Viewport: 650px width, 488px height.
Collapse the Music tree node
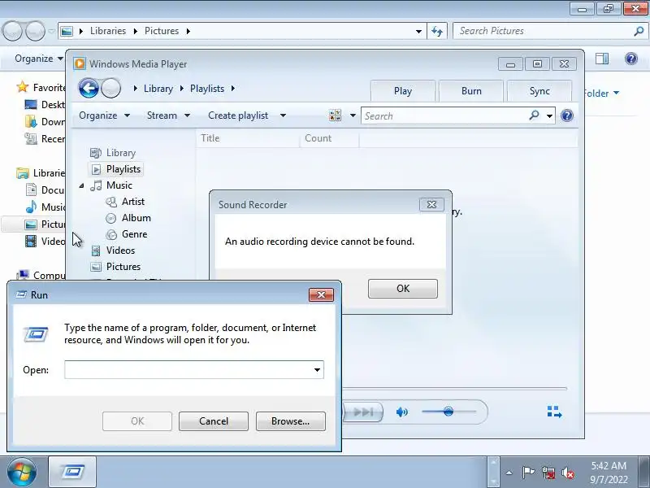(x=82, y=185)
